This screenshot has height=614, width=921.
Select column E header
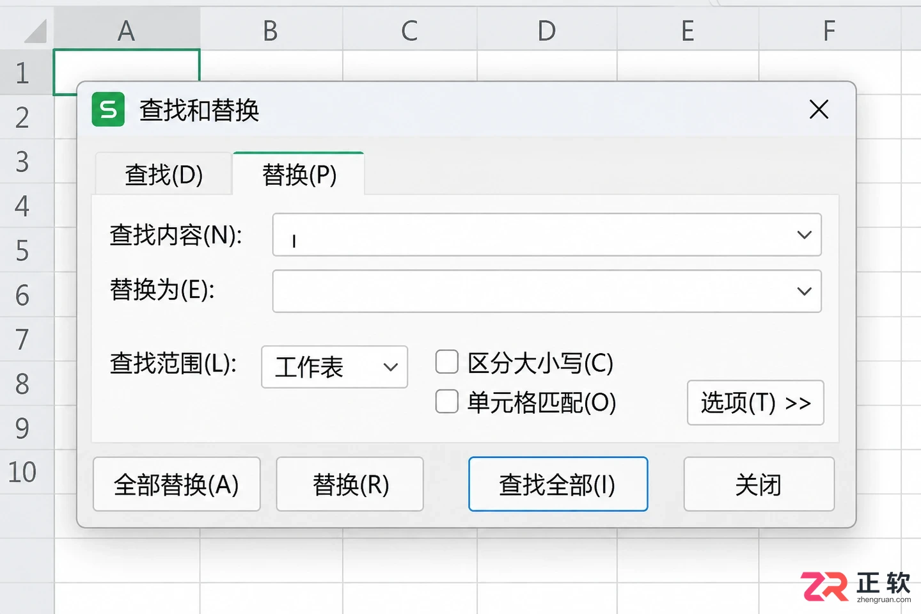[688, 30]
